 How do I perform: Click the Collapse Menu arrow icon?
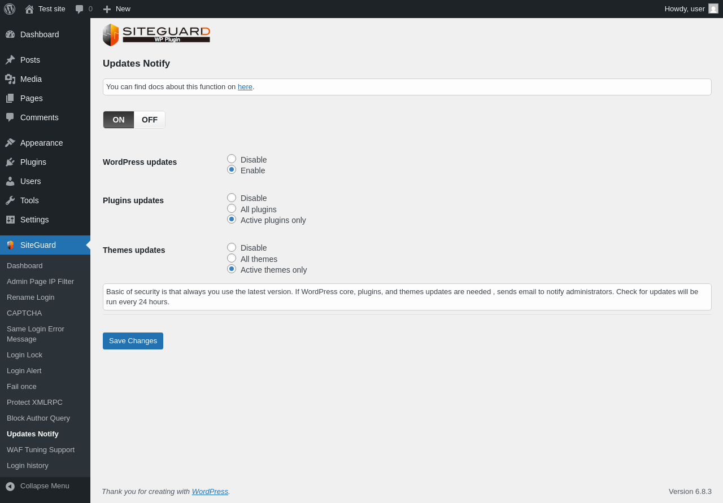(x=10, y=486)
